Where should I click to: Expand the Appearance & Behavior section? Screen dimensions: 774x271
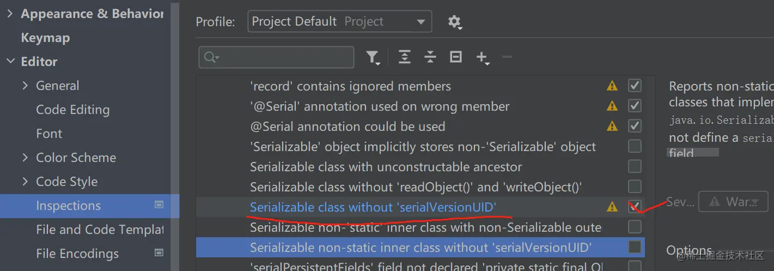tap(10, 14)
